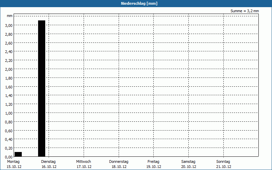Click the small precipitation bar for Montag
The height and width of the screenshot is (170, 272).
point(18,154)
